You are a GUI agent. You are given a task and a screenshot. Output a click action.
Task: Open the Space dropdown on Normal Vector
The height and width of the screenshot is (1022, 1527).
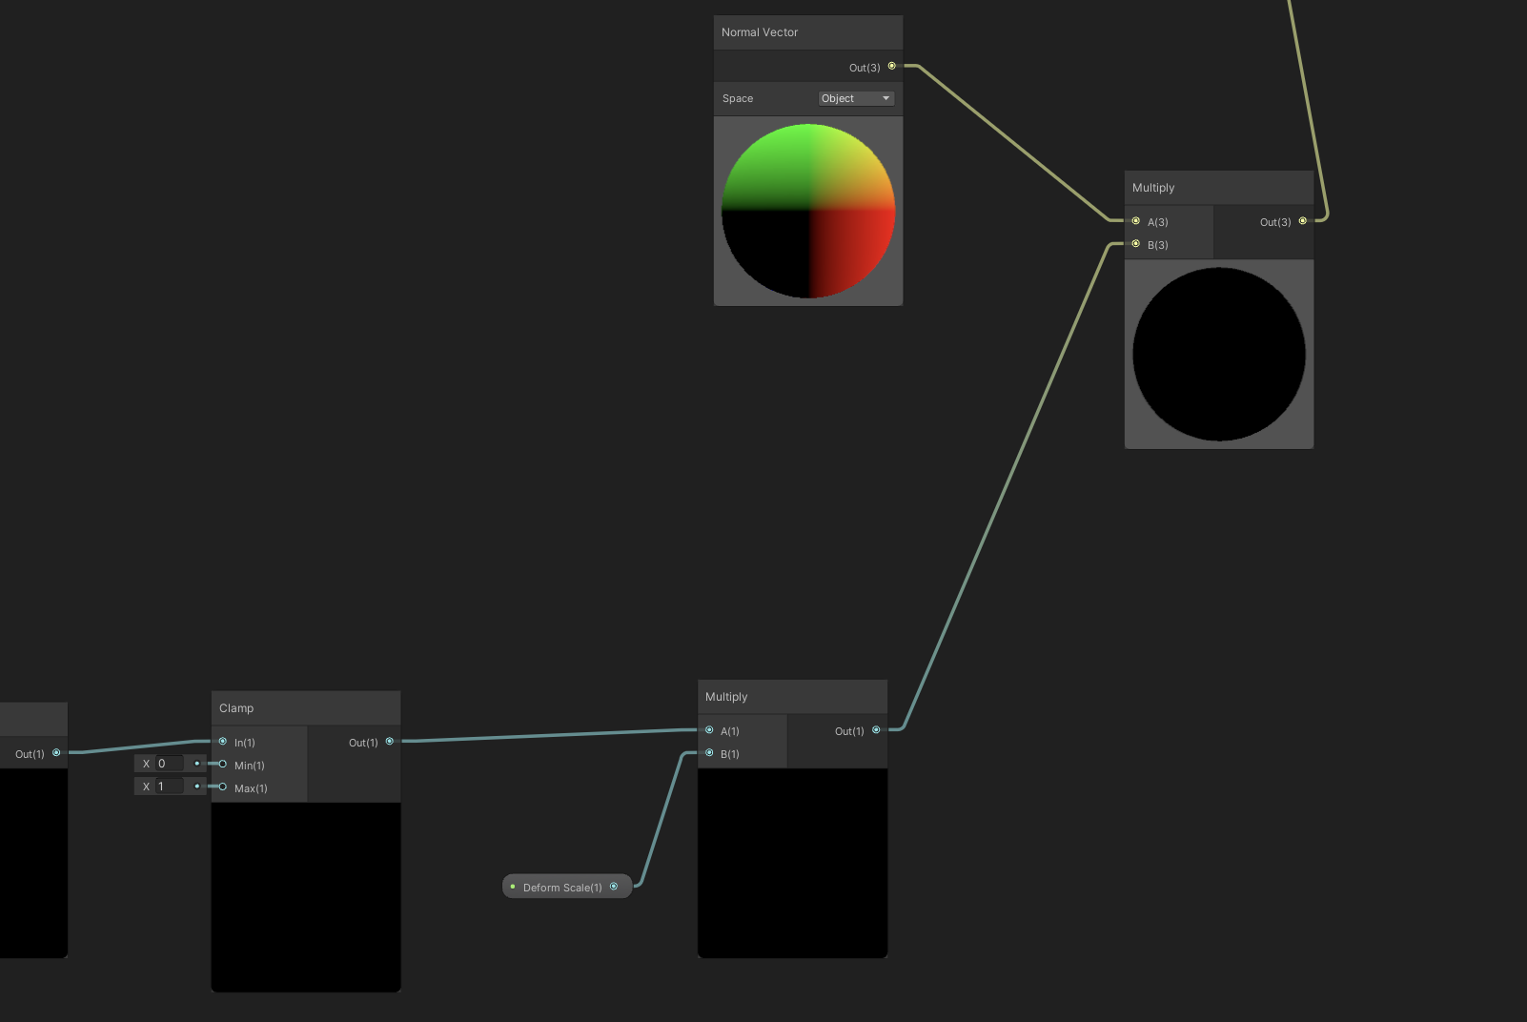point(855,98)
